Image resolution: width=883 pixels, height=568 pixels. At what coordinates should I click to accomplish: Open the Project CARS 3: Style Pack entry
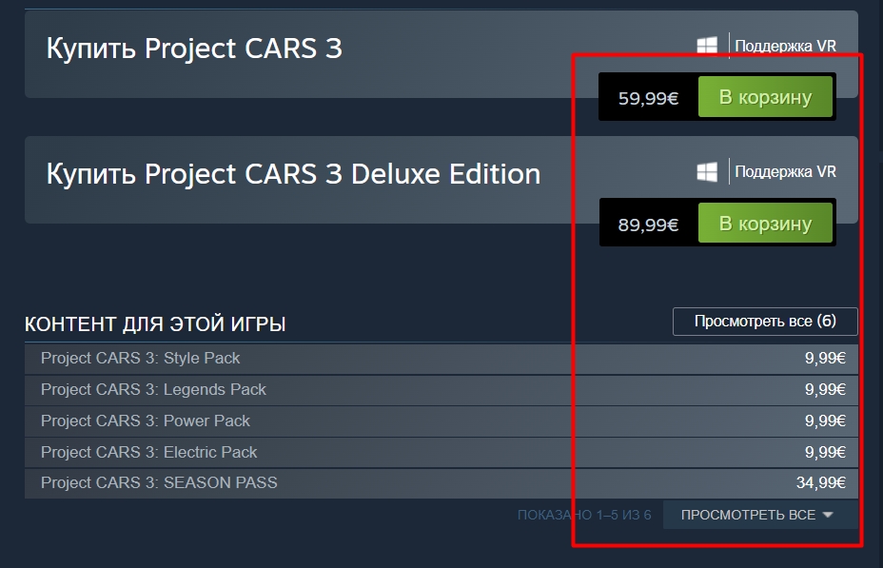(x=441, y=359)
